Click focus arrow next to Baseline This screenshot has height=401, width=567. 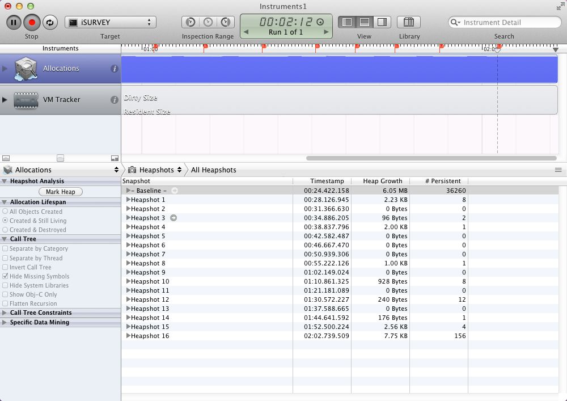175,191
